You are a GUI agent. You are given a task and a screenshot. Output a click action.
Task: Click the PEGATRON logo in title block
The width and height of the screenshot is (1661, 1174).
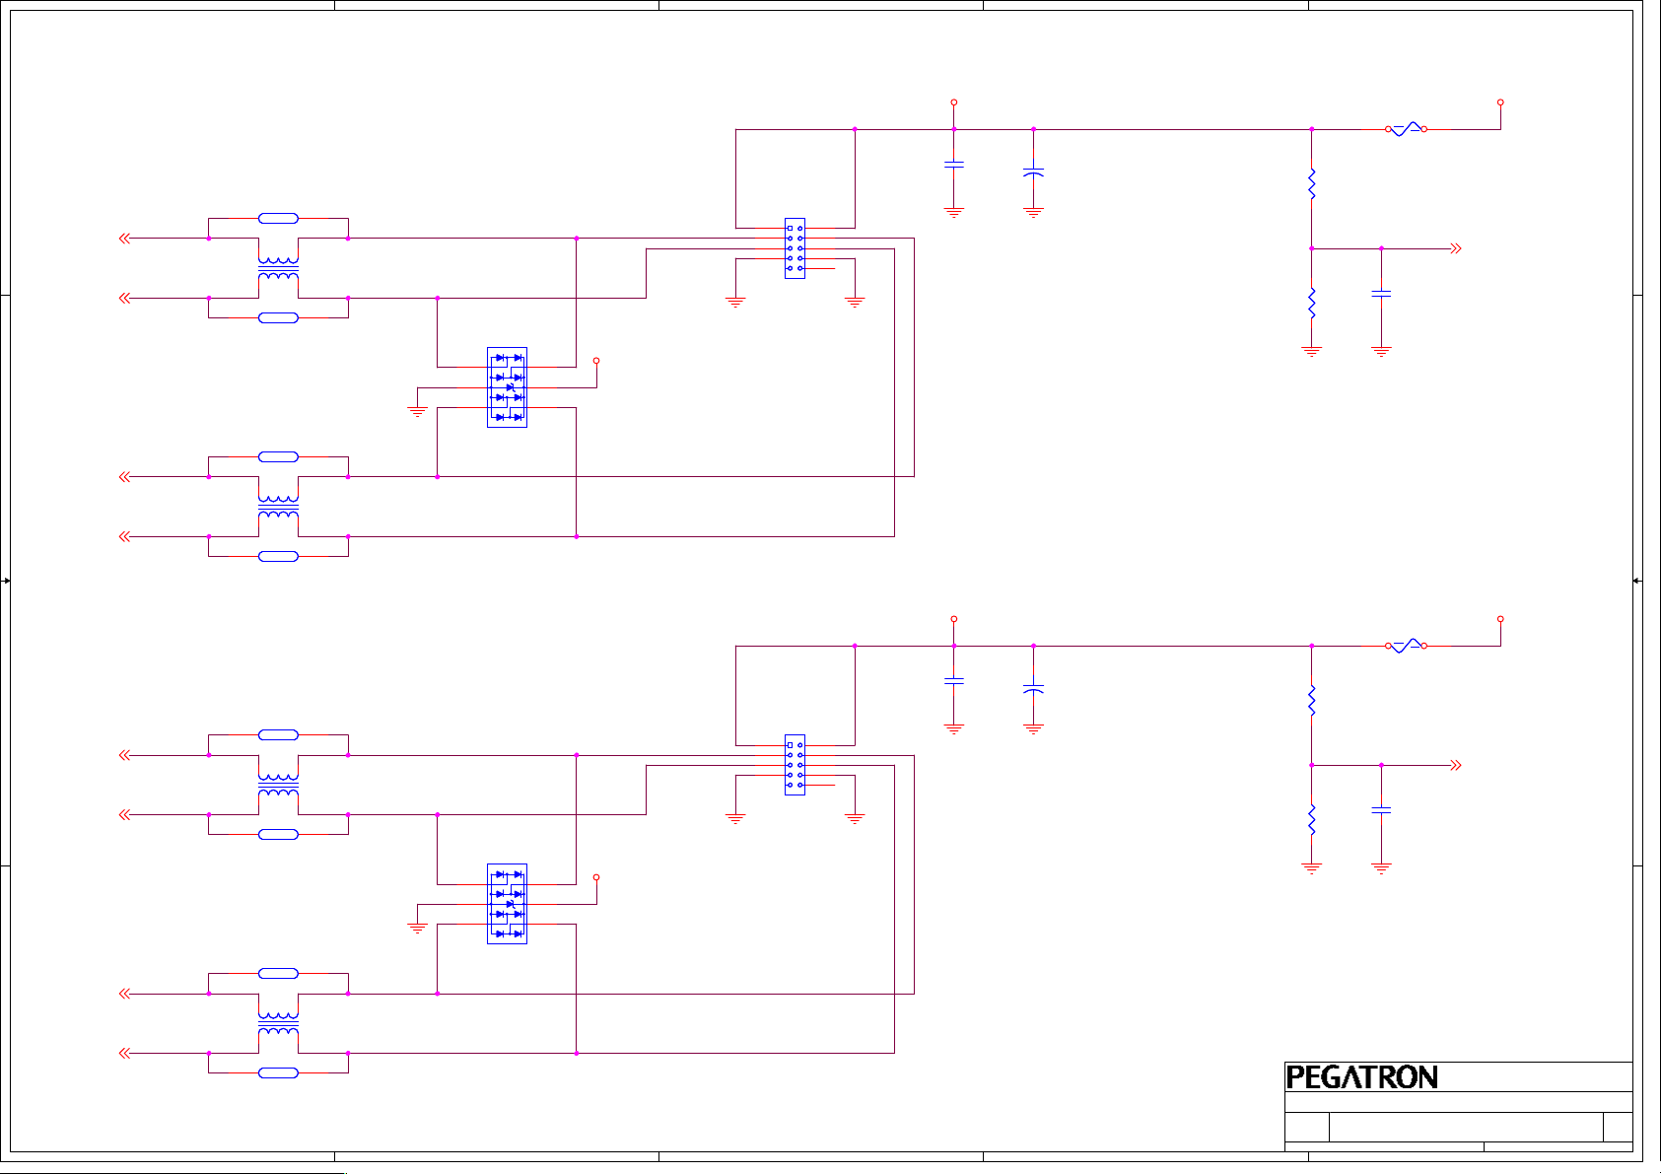(1361, 1077)
